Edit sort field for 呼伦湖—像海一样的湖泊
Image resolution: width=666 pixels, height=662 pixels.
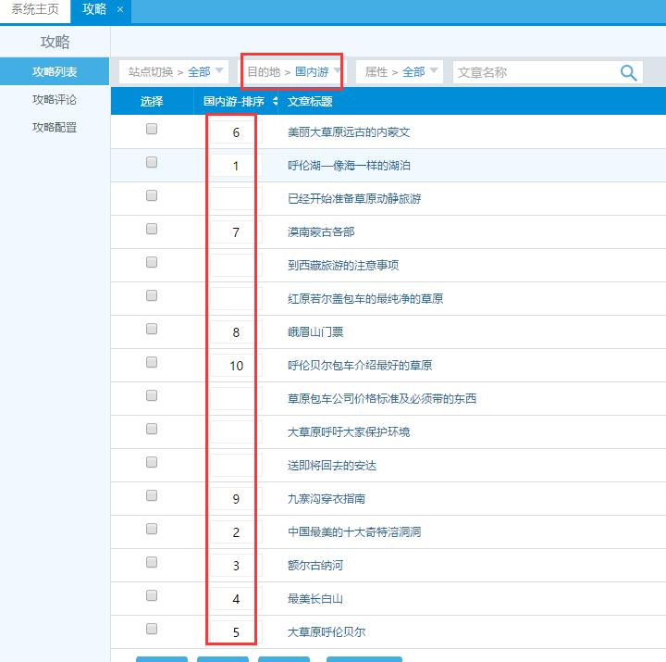tap(236, 166)
